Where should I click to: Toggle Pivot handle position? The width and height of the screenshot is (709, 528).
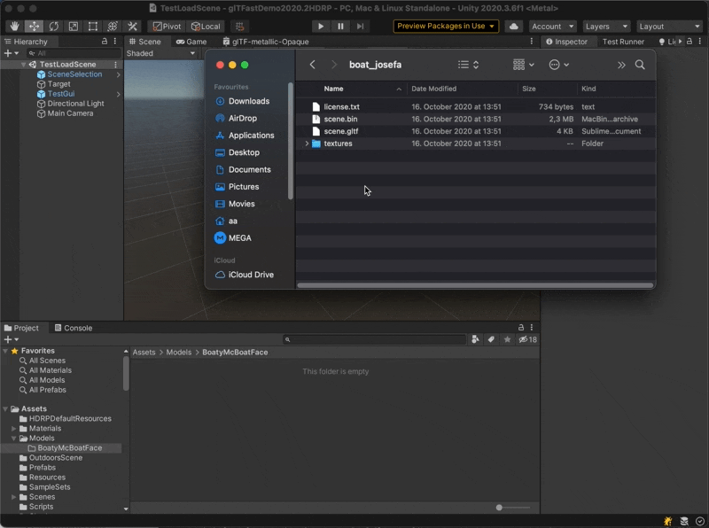[x=166, y=27]
